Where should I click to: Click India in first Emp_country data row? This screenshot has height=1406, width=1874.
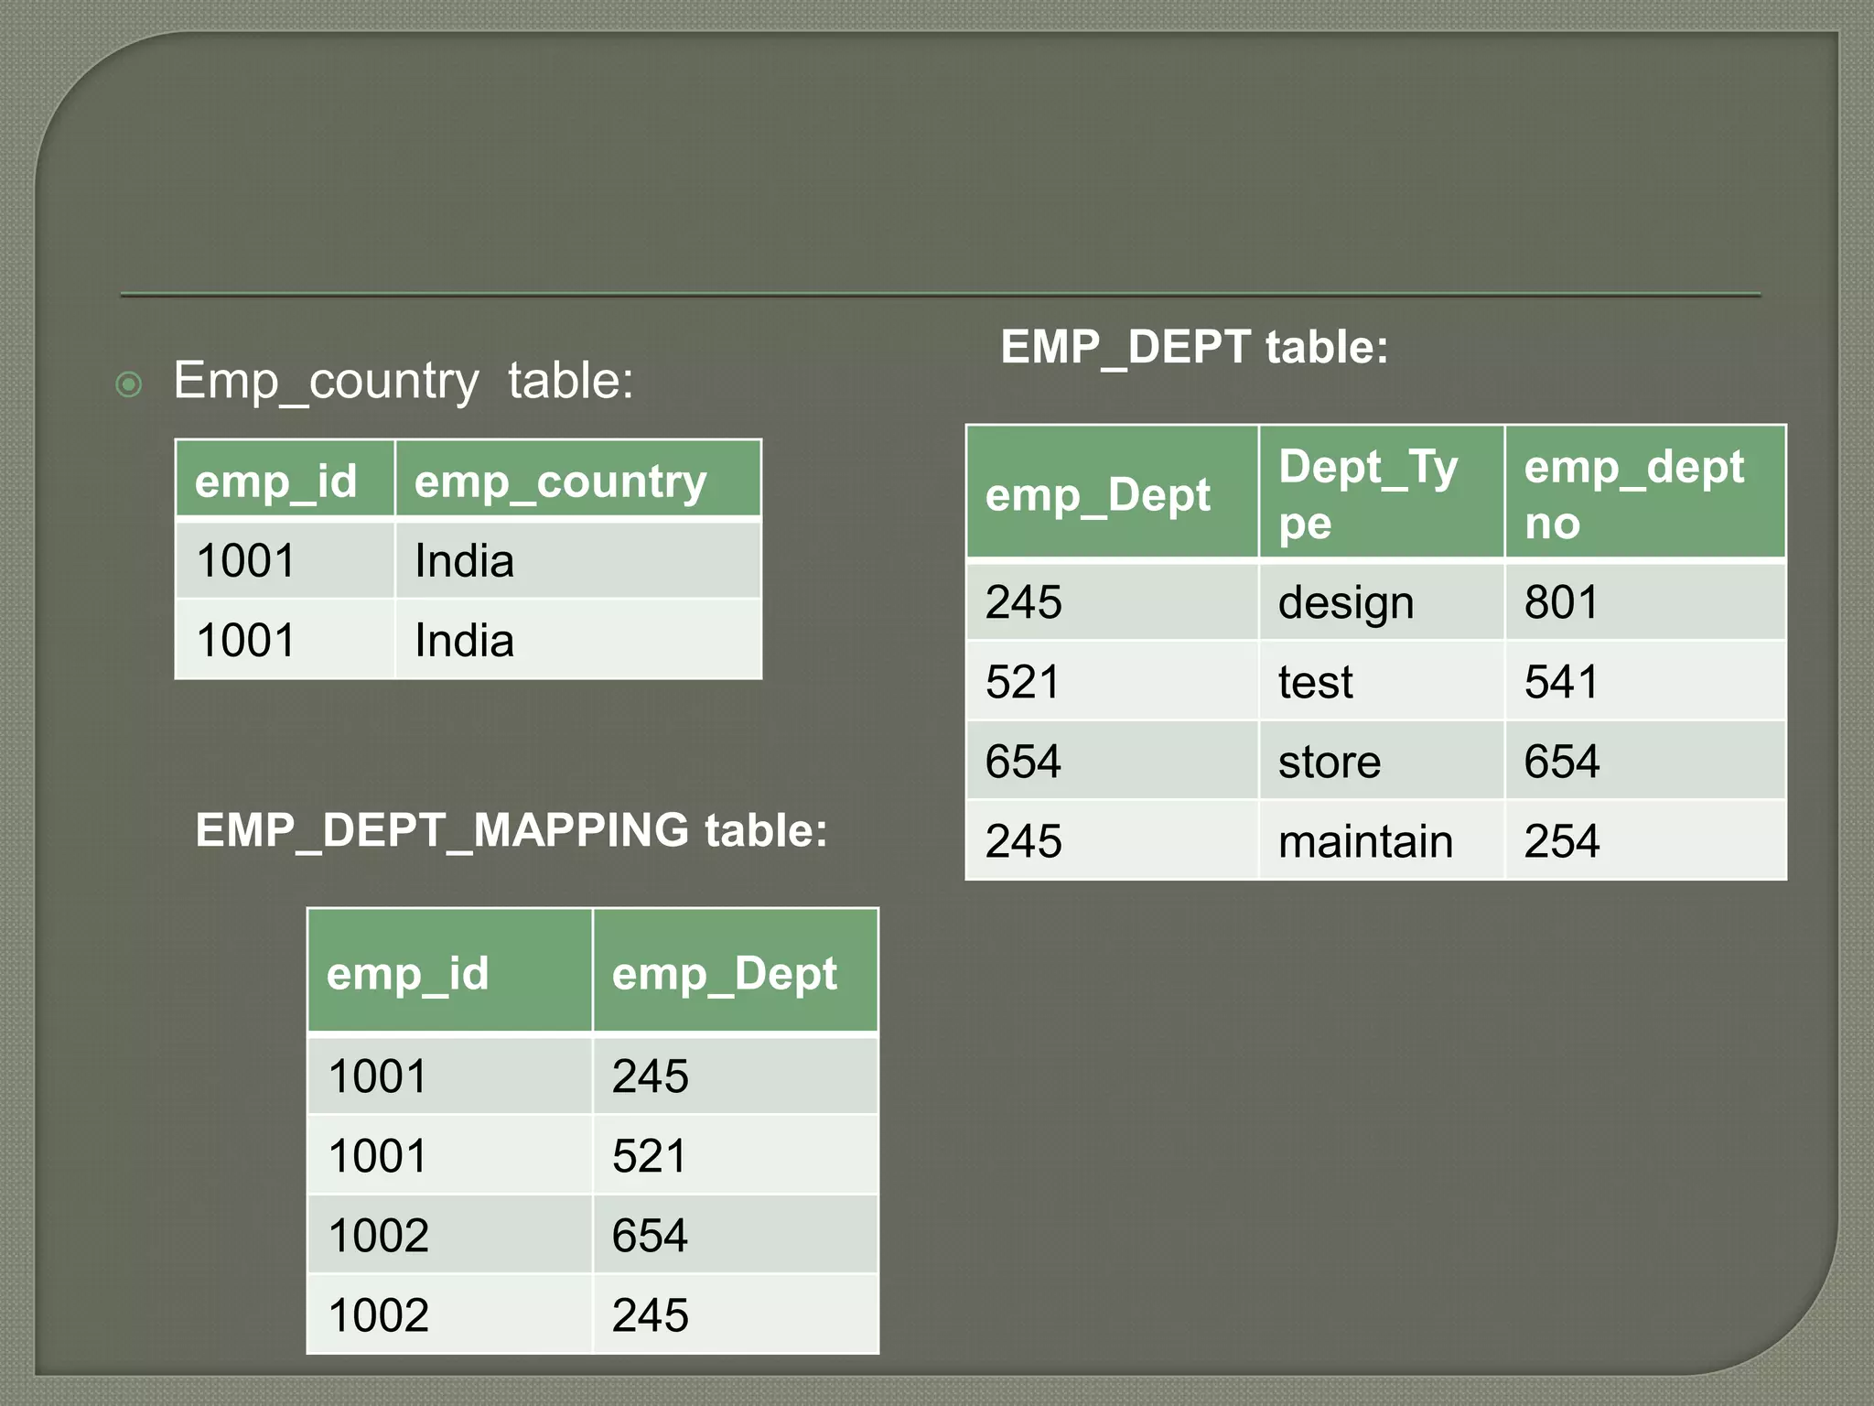(x=578, y=559)
